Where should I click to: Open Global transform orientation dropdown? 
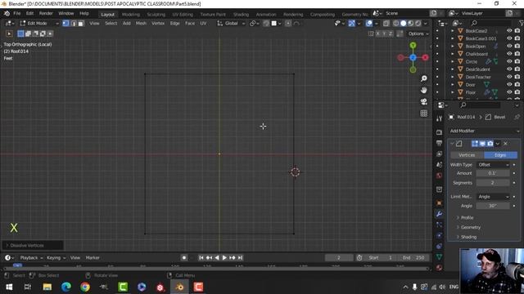point(231,24)
